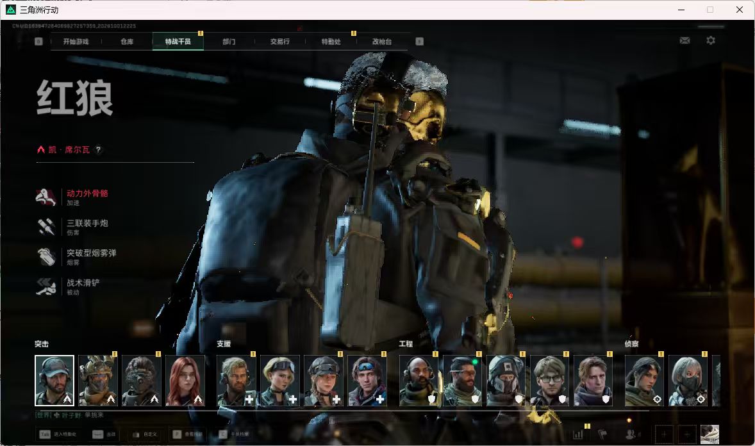Open the friends icon at bottom right
Image resolution: width=755 pixels, height=446 pixels.
(x=630, y=434)
